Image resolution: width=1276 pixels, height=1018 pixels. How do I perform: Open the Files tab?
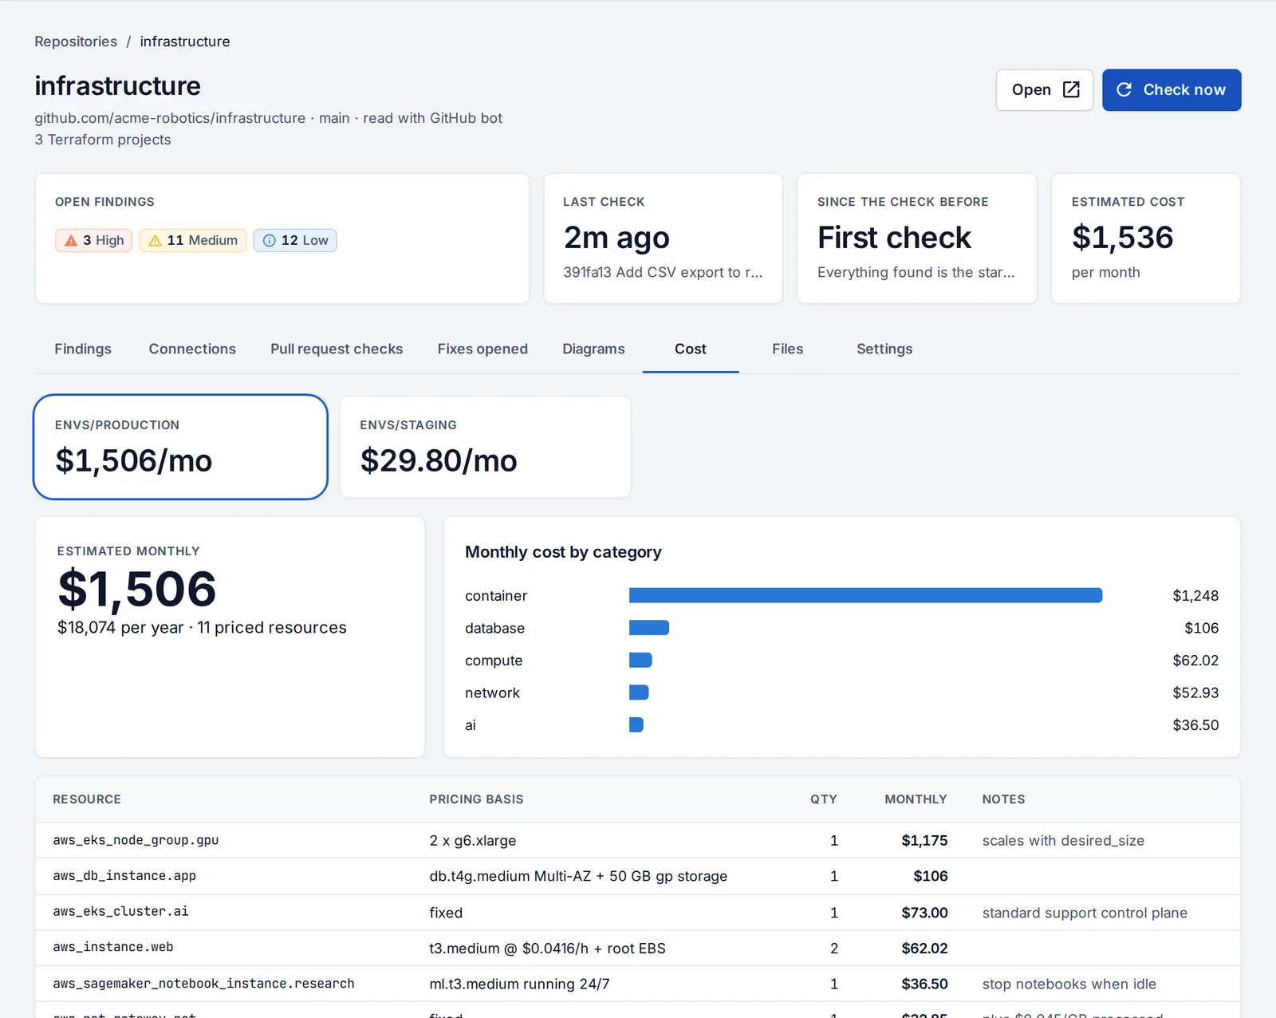[x=787, y=349]
